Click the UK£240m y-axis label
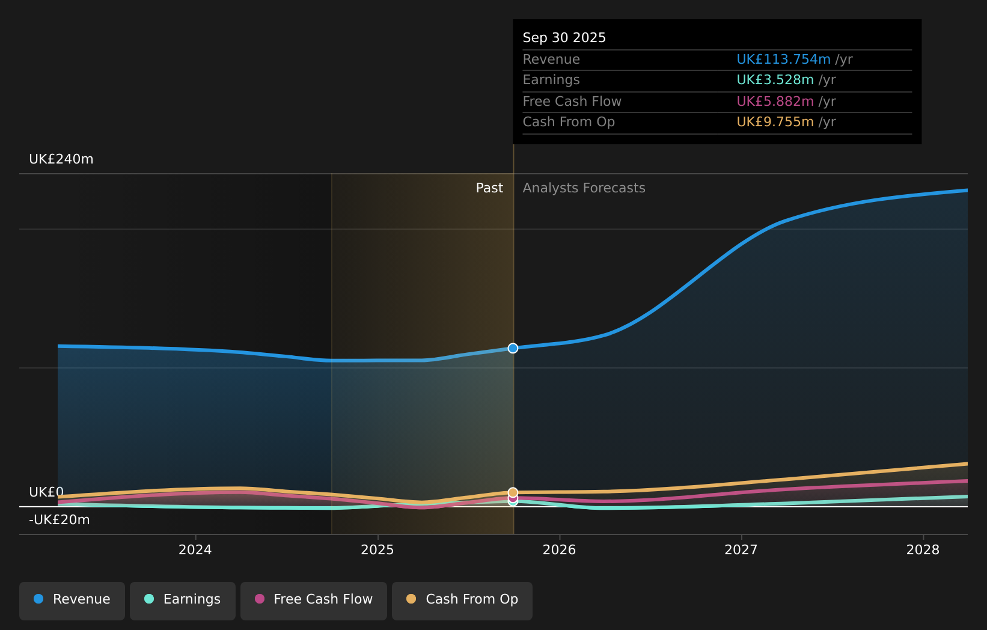The width and height of the screenshot is (987, 630). coord(61,159)
